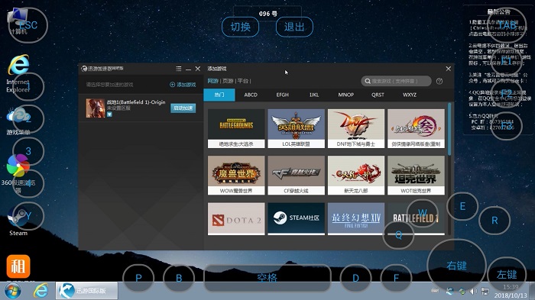Click the 添加游戏 add game link
The height and width of the screenshot is (300, 535).
[183, 85]
